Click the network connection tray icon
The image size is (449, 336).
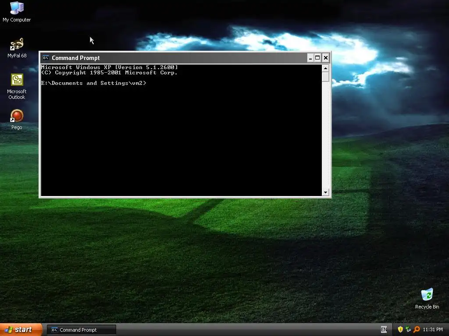pos(408,330)
